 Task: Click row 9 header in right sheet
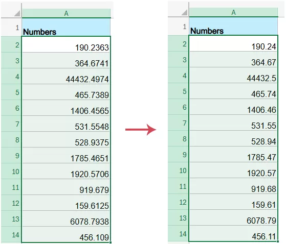tap(179, 154)
